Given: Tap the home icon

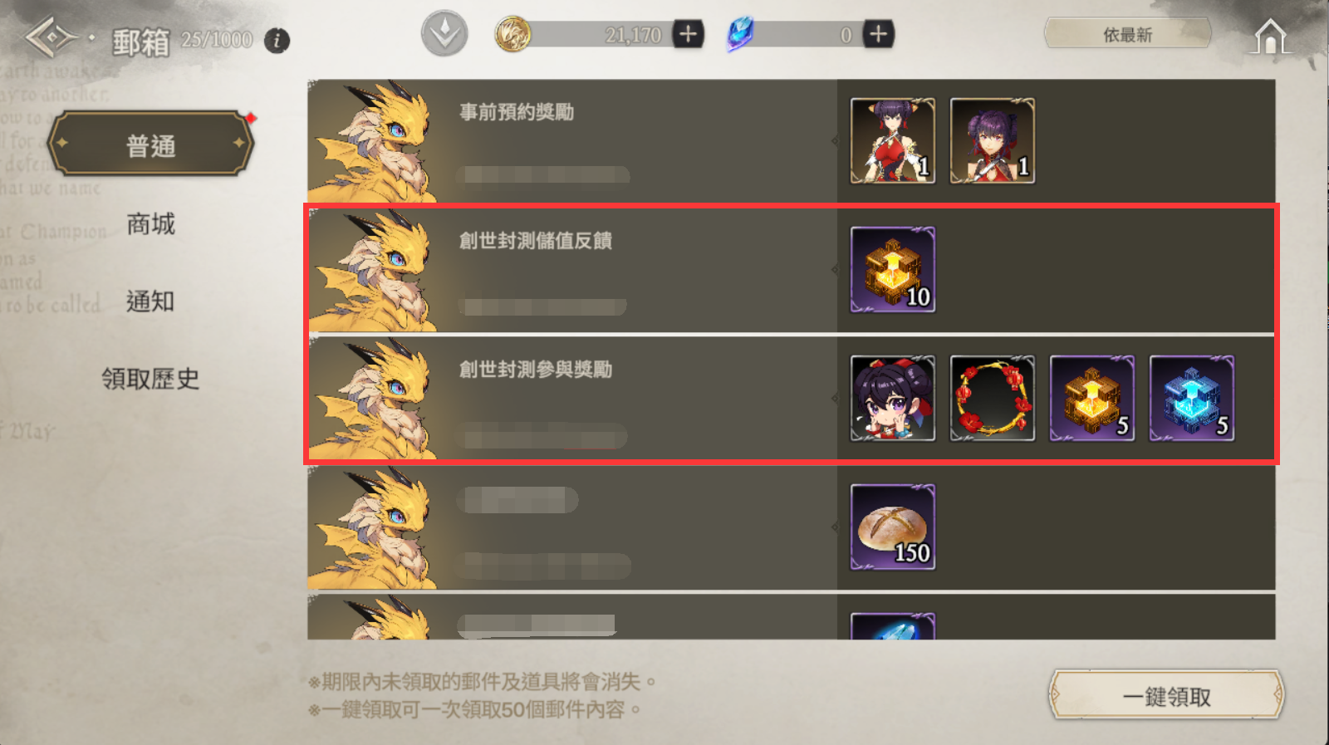Looking at the screenshot, I should coord(1270,37).
